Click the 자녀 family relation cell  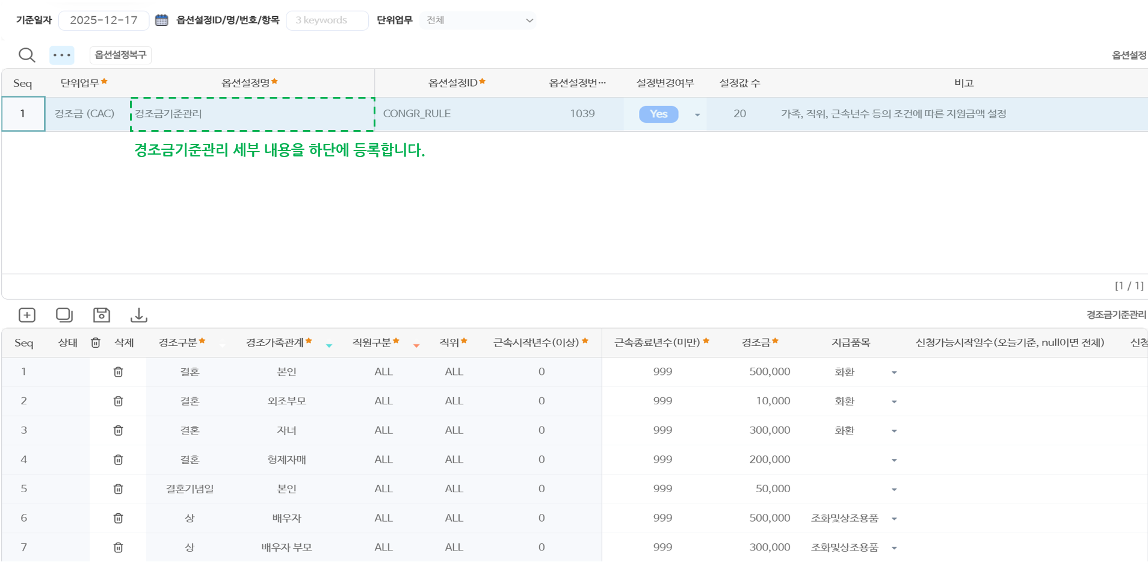coord(287,430)
